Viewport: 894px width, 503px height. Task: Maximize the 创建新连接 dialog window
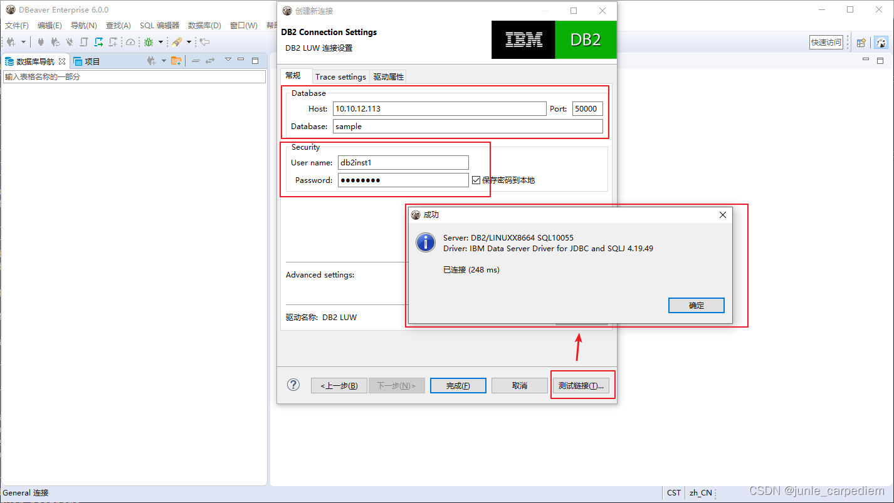574,11
